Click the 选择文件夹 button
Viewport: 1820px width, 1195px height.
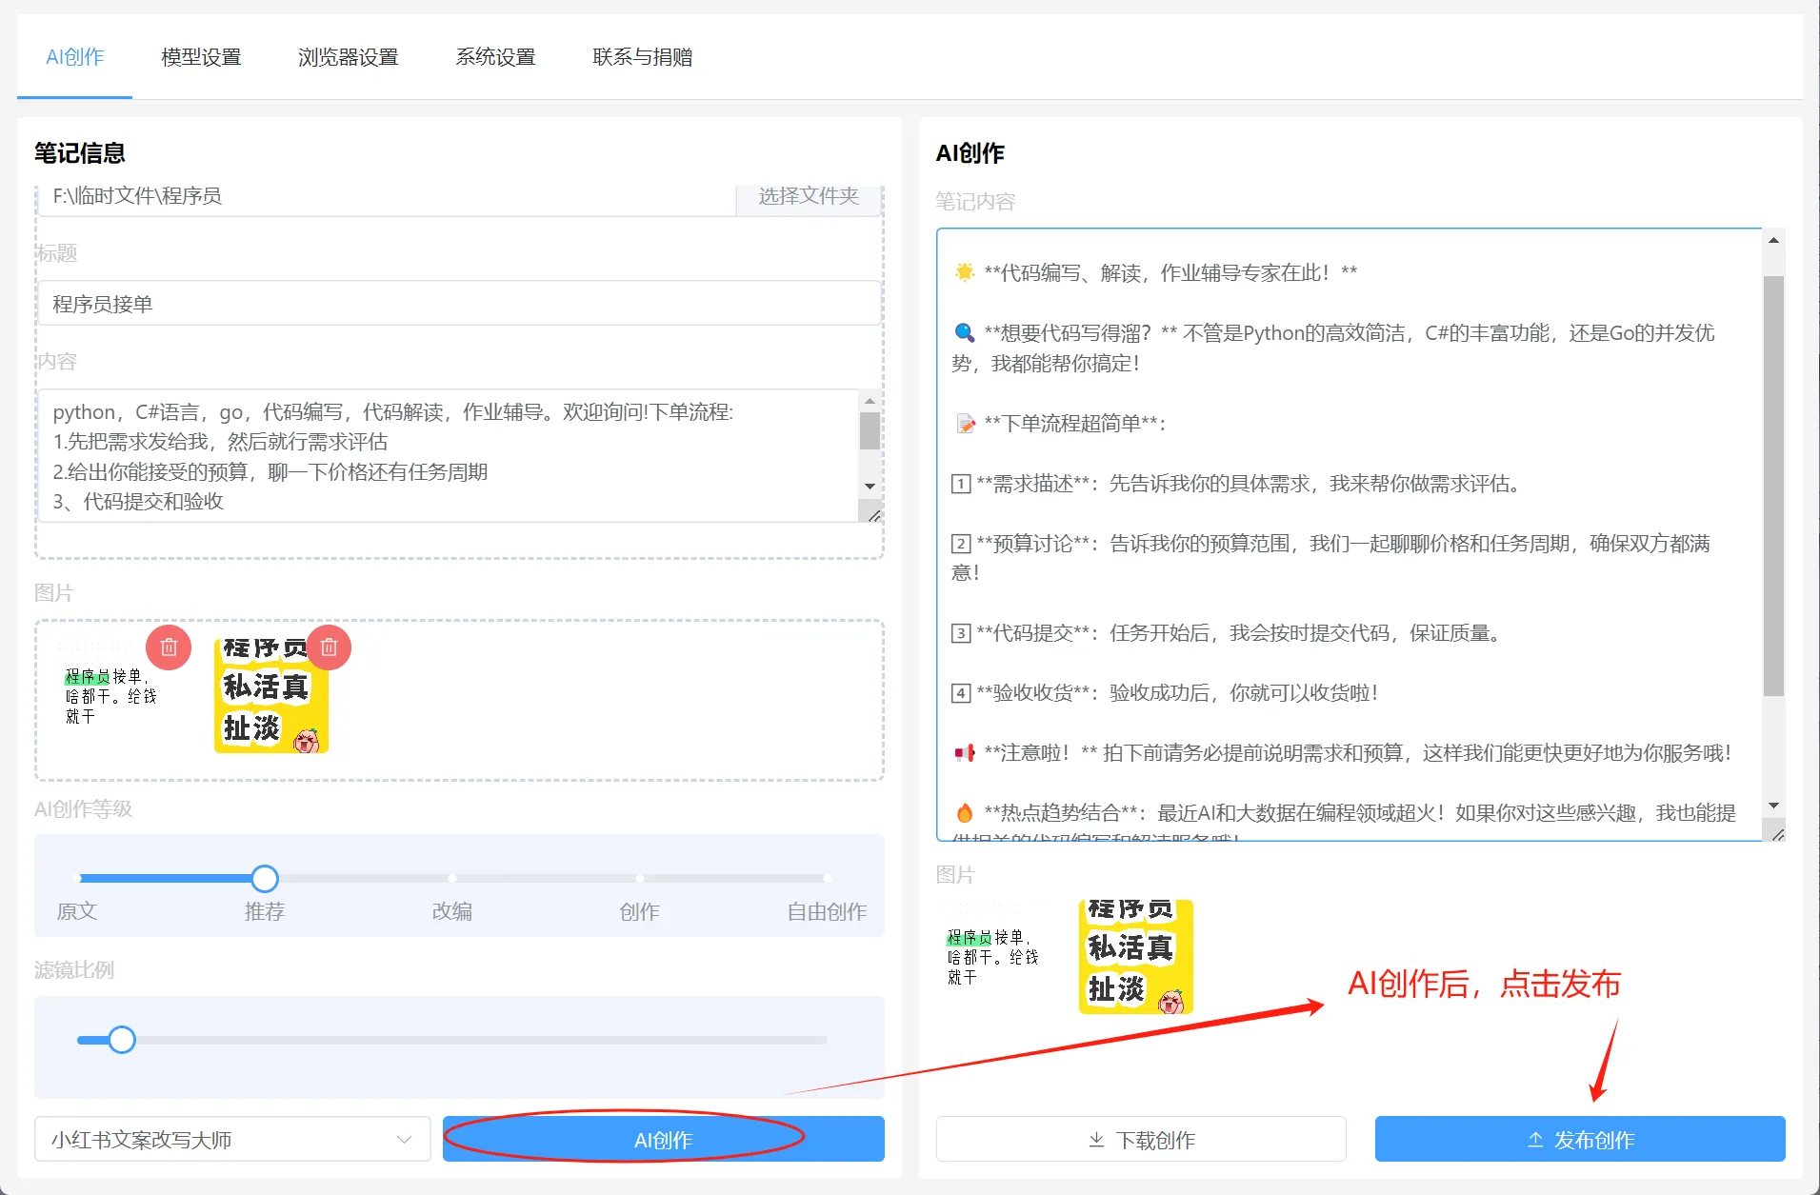click(808, 196)
